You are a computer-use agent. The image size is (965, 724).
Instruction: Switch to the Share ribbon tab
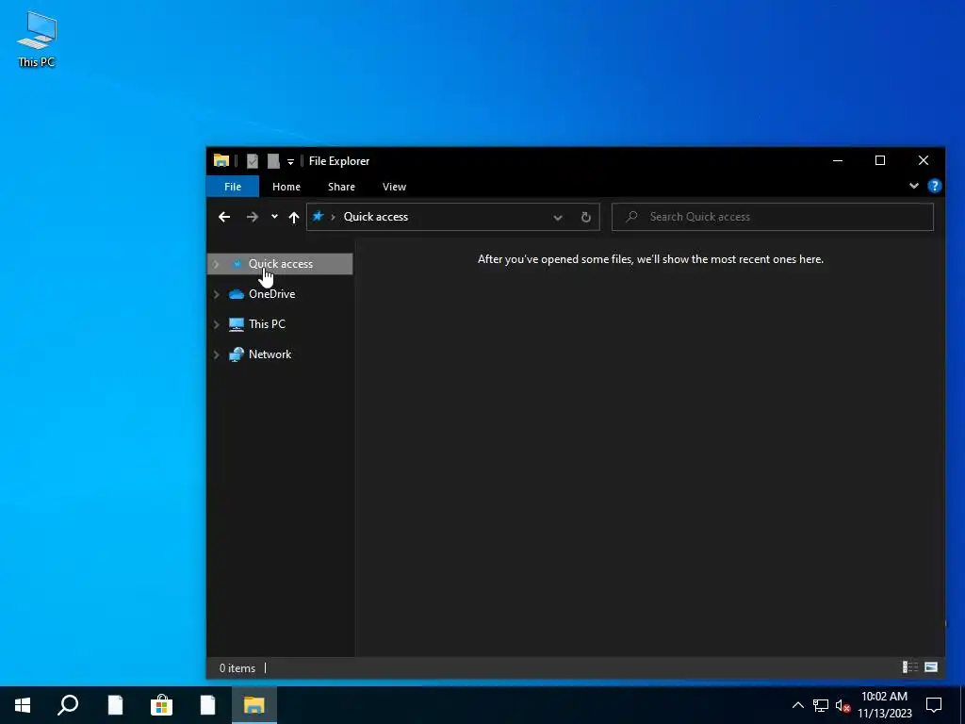341,187
